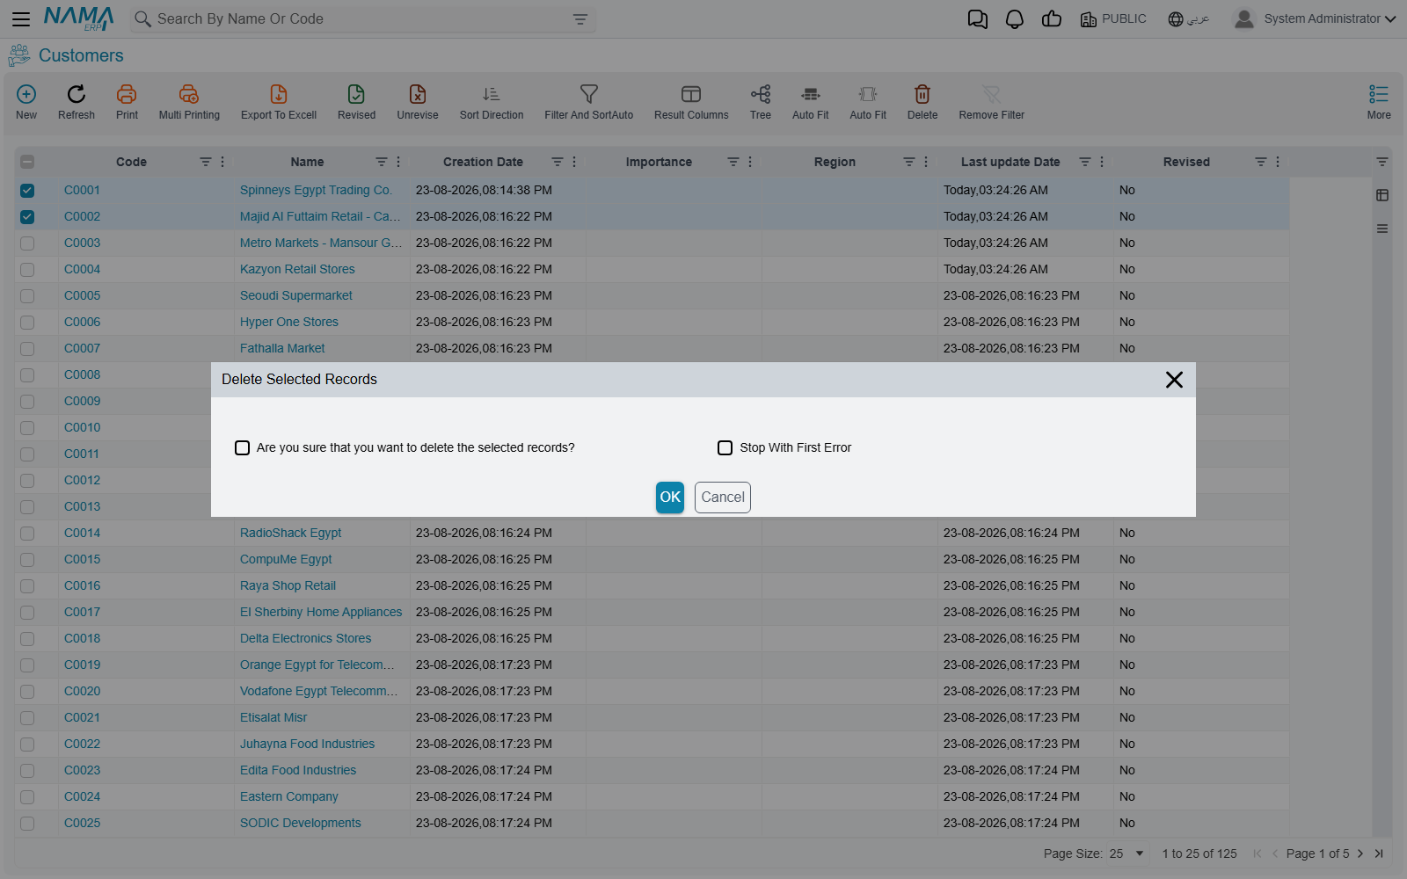
Task: Select the C0025 row checkbox
Action: [27, 824]
